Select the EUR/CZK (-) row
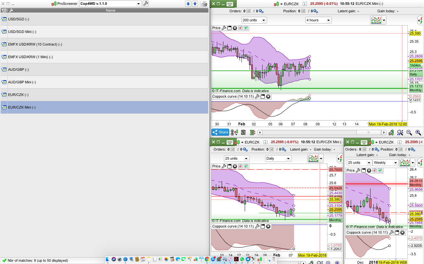This screenshot has width=424, height=264. click(x=104, y=95)
